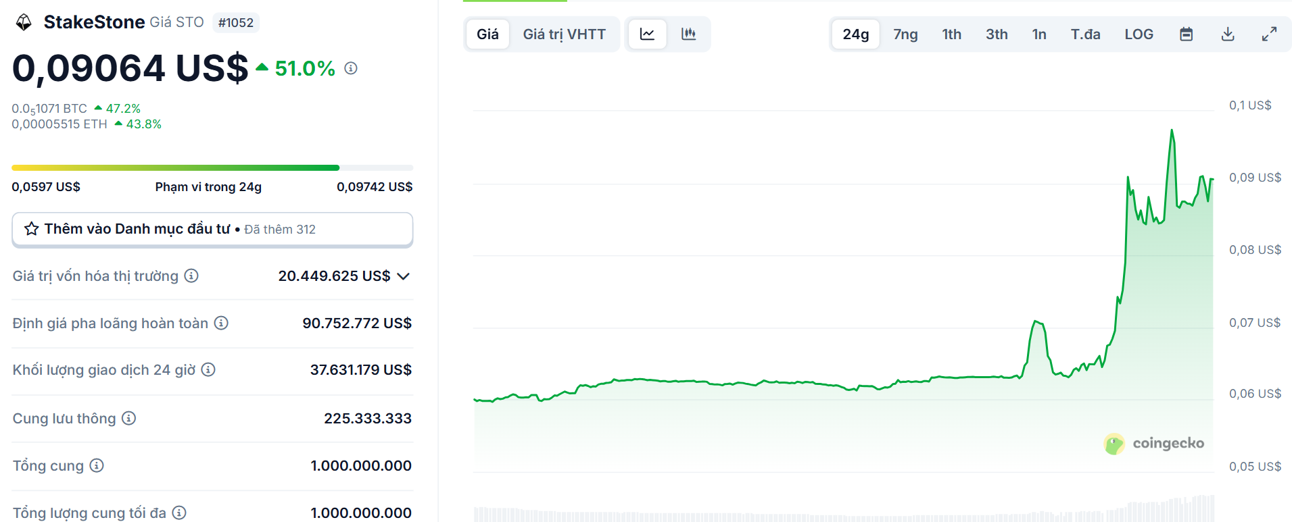Click the 0,05 US$ axis label
The height and width of the screenshot is (522, 1292).
[1255, 467]
